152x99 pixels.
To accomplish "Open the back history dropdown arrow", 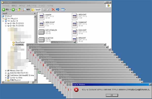I will 10,10.
